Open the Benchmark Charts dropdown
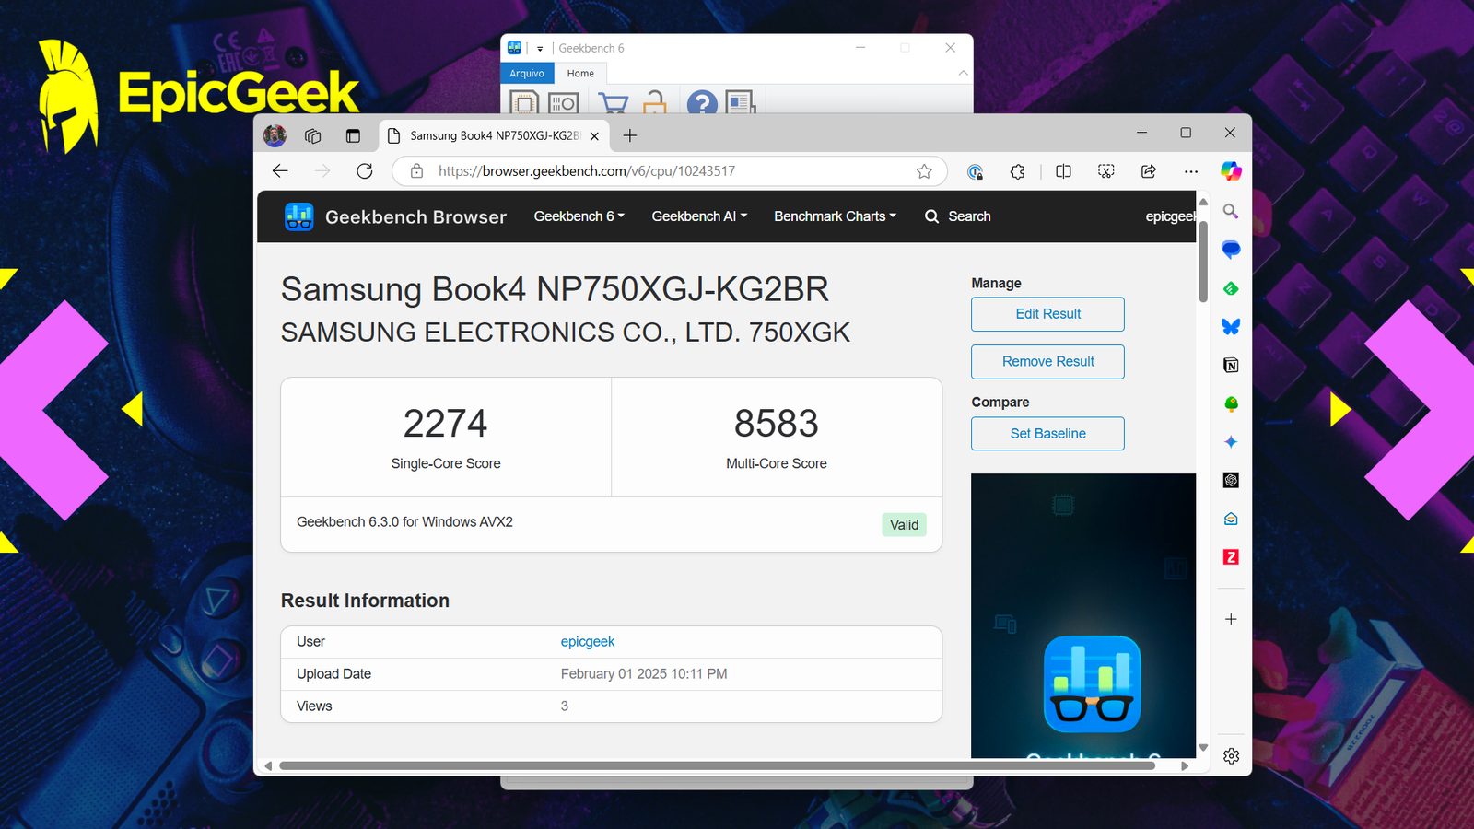 [834, 216]
